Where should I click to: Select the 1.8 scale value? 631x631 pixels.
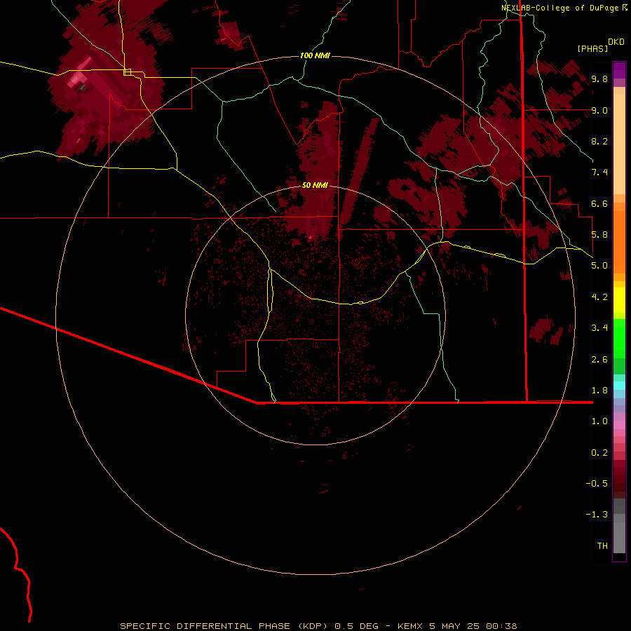(599, 391)
